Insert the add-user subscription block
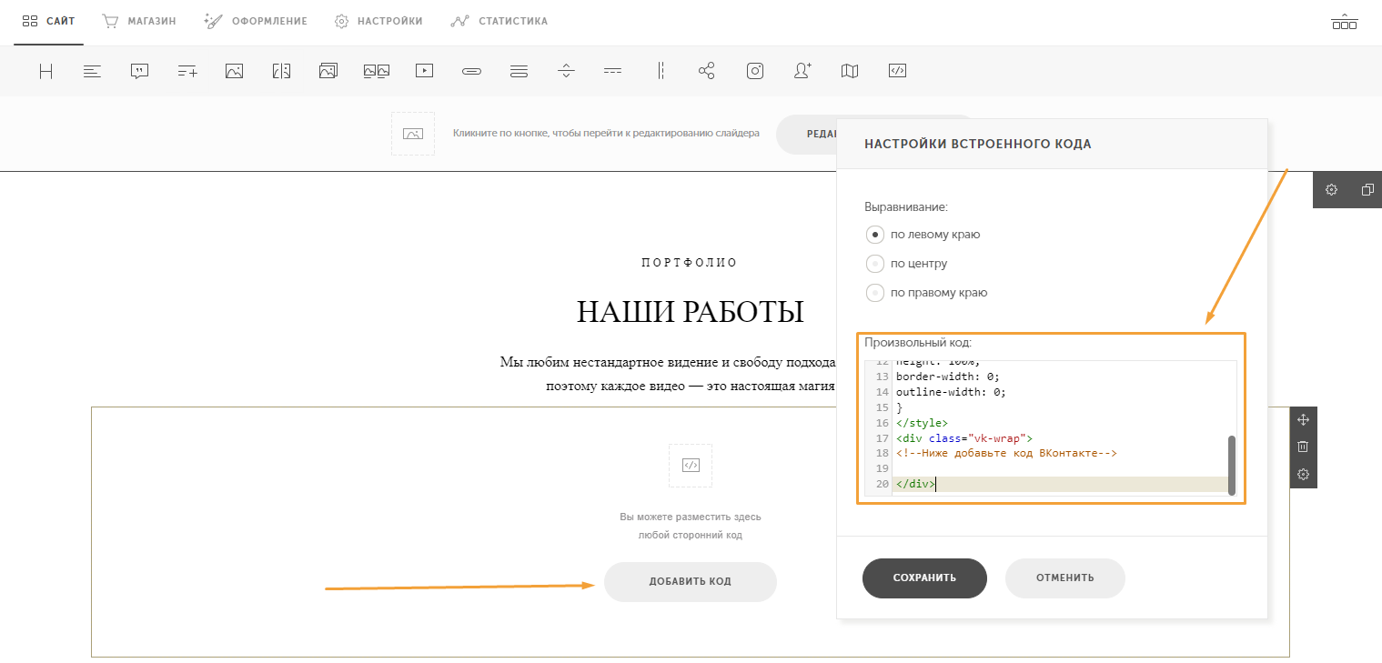1382x663 pixels. coord(802,71)
